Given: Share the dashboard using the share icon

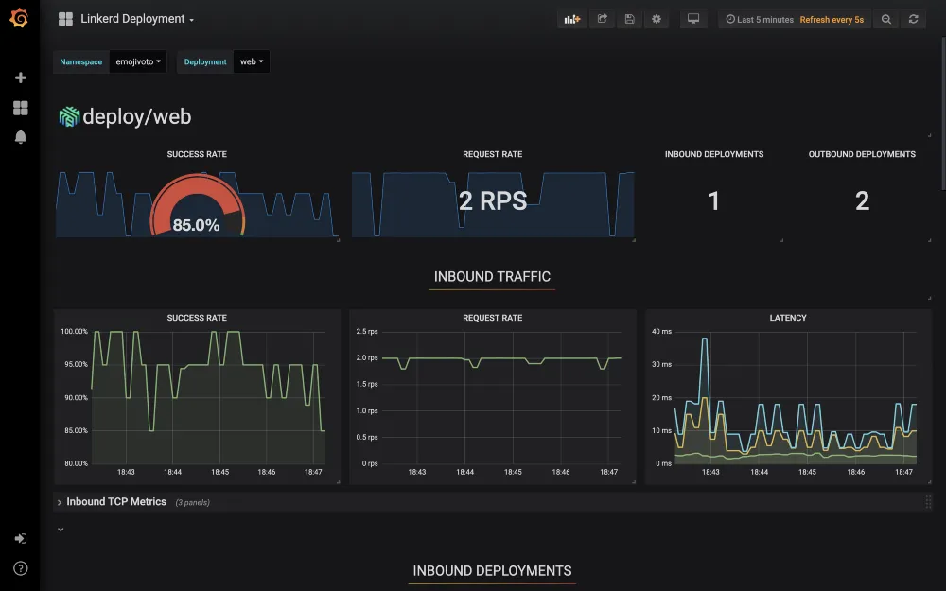Looking at the screenshot, I should (602, 19).
